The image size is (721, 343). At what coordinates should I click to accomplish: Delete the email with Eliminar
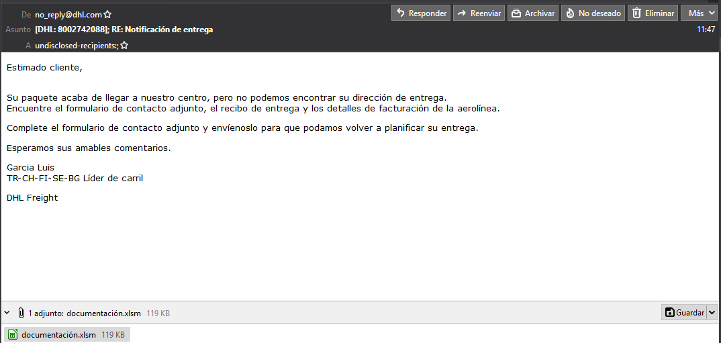click(x=652, y=13)
